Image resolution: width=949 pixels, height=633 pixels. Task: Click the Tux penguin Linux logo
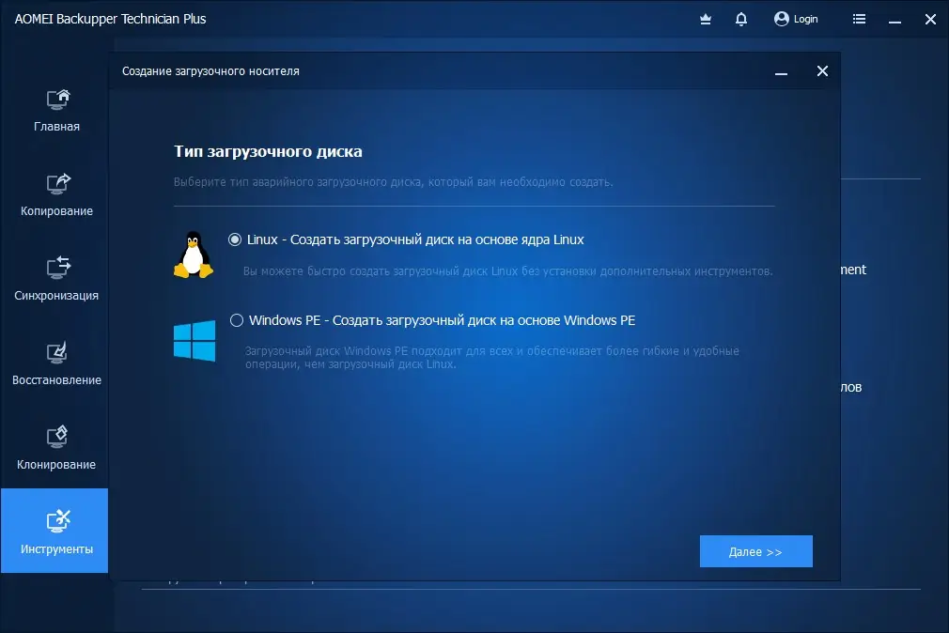pyautogui.click(x=191, y=255)
